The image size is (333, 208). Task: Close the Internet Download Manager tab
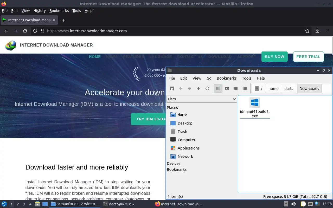tap(54, 20)
